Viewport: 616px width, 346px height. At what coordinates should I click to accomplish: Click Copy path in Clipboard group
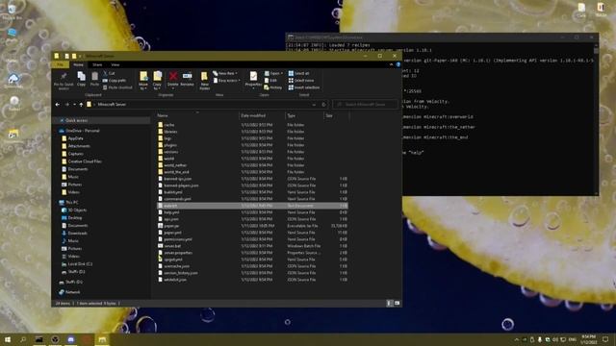coord(115,81)
